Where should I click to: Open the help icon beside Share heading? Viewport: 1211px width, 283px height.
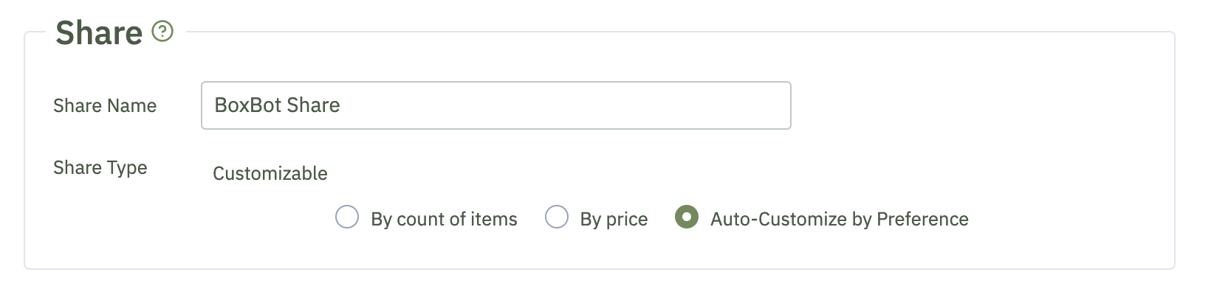pyautogui.click(x=162, y=32)
